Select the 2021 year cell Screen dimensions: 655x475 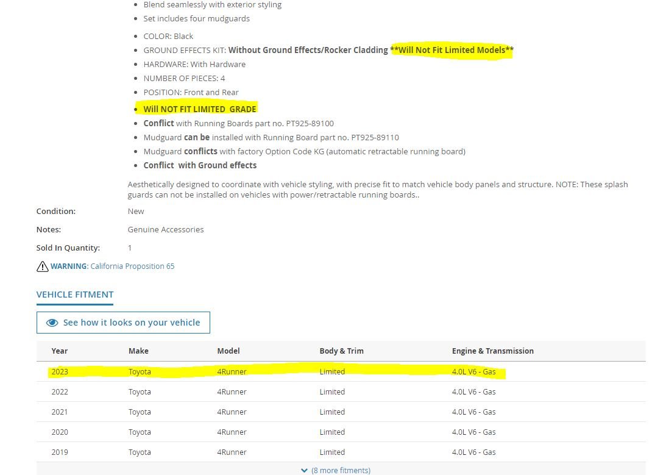[x=60, y=412]
